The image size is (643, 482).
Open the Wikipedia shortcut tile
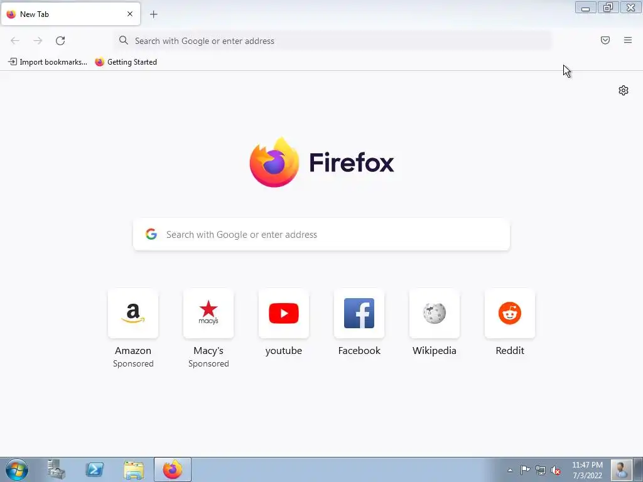(435, 314)
